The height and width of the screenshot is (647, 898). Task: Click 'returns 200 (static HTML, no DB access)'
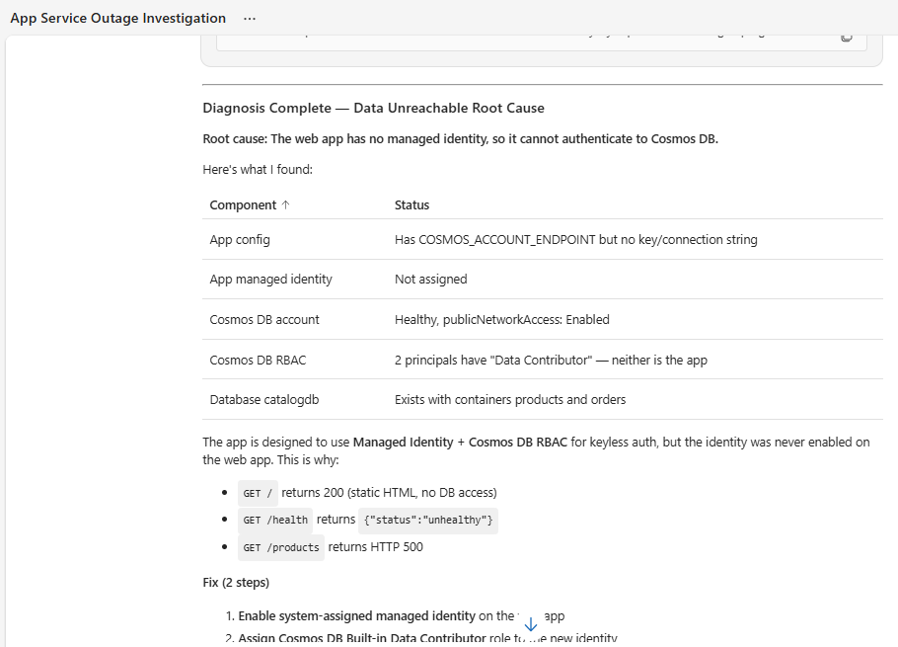point(390,492)
